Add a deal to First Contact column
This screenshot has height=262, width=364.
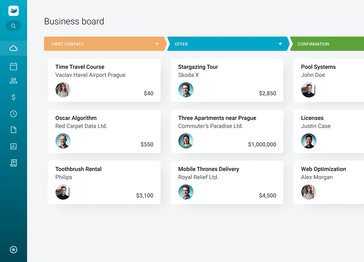[x=157, y=44]
